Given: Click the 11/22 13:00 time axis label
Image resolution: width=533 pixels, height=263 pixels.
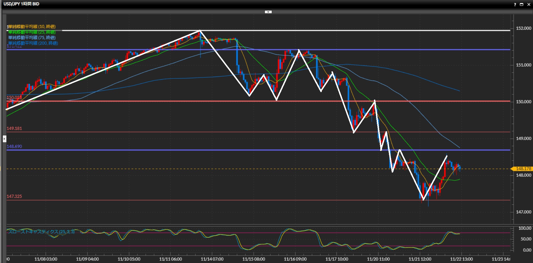Looking at the screenshot, I should pos(461,259).
